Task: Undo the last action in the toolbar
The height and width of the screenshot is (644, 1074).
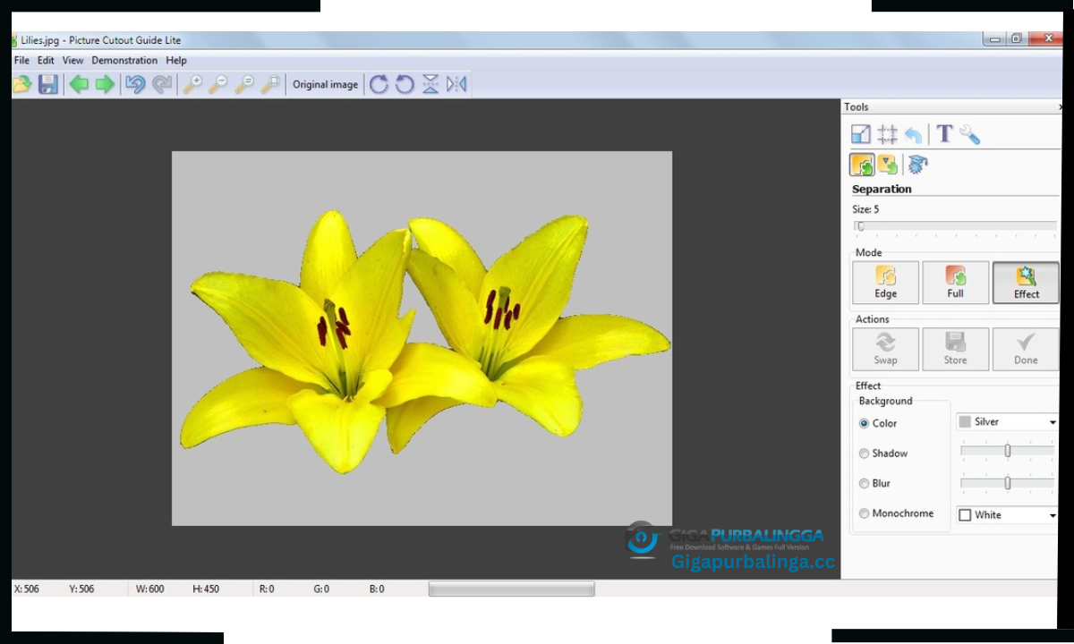Action: [x=135, y=84]
